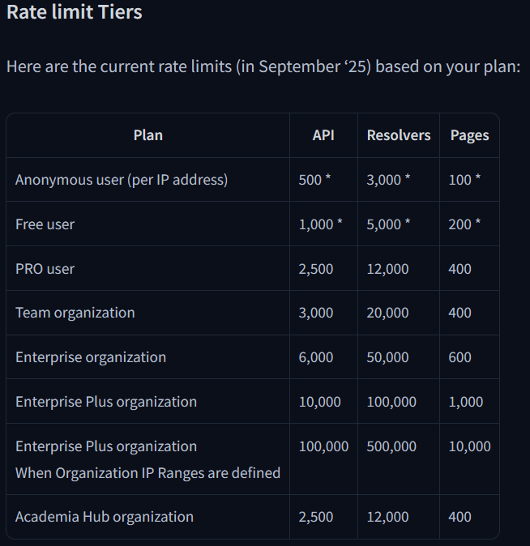
Task: Select the "Plan" column header
Action: coord(147,135)
